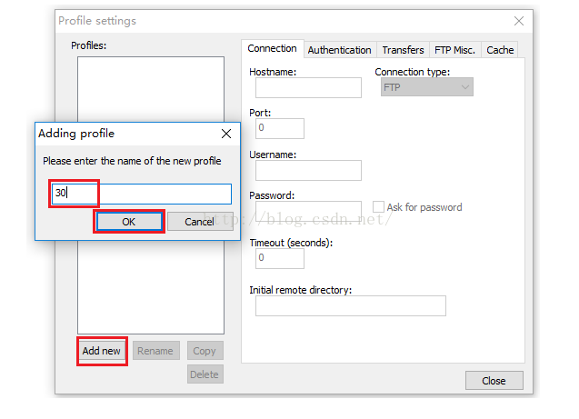The image size is (579, 419).
Task: Open the Connection type dropdown
Action: point(427,87)
